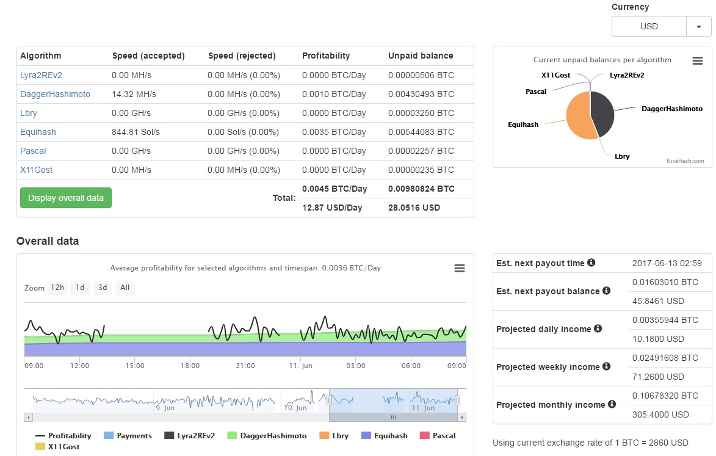Image resolution: width=716 pixels, height=456 pixels.
Task: Click info icon beside Projected weekly income
Action: click(607, 367)
